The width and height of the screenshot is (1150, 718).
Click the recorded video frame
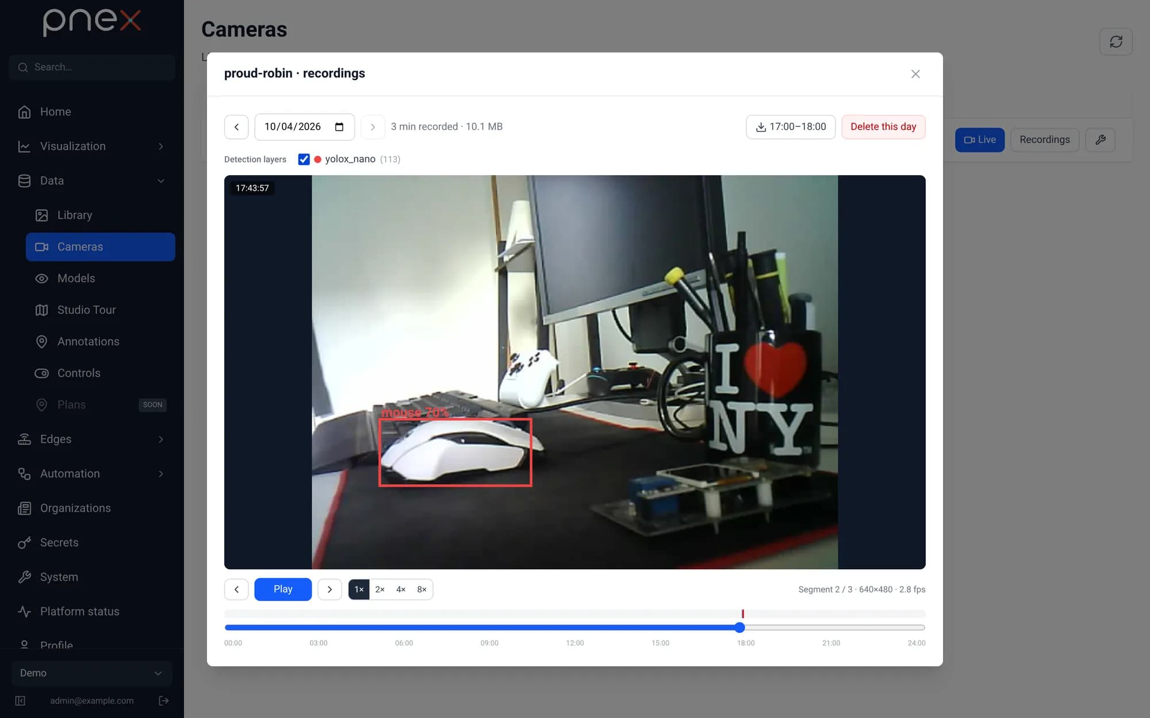click(x=575, y=372)
